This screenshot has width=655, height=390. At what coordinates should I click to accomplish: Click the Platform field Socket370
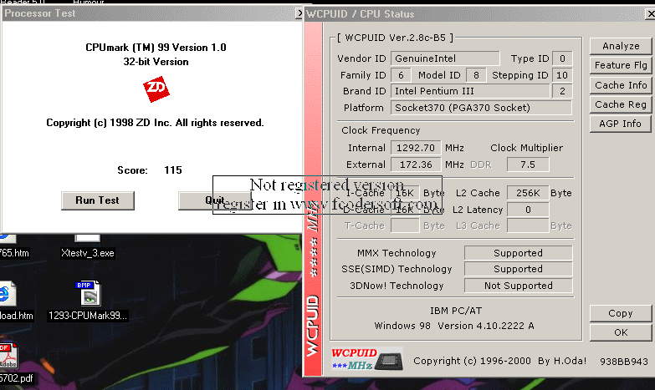click(x=481, y=108)
